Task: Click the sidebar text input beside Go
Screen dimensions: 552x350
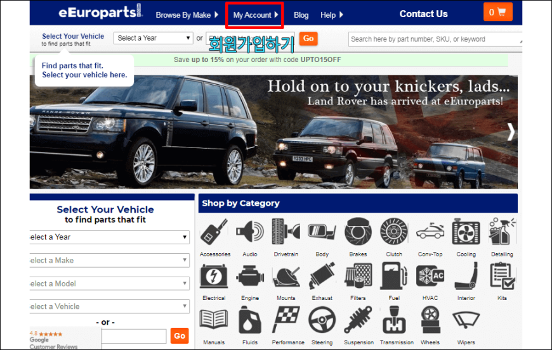Action: [134, 336]
